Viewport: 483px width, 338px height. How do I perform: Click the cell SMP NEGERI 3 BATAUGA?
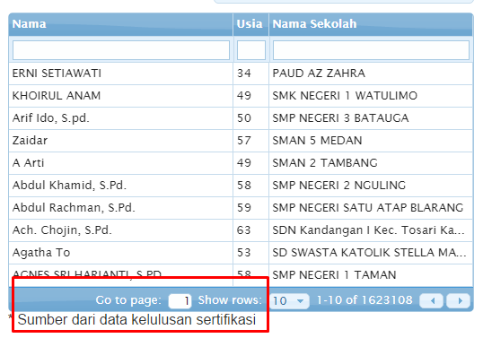click(x=371, y=118)
